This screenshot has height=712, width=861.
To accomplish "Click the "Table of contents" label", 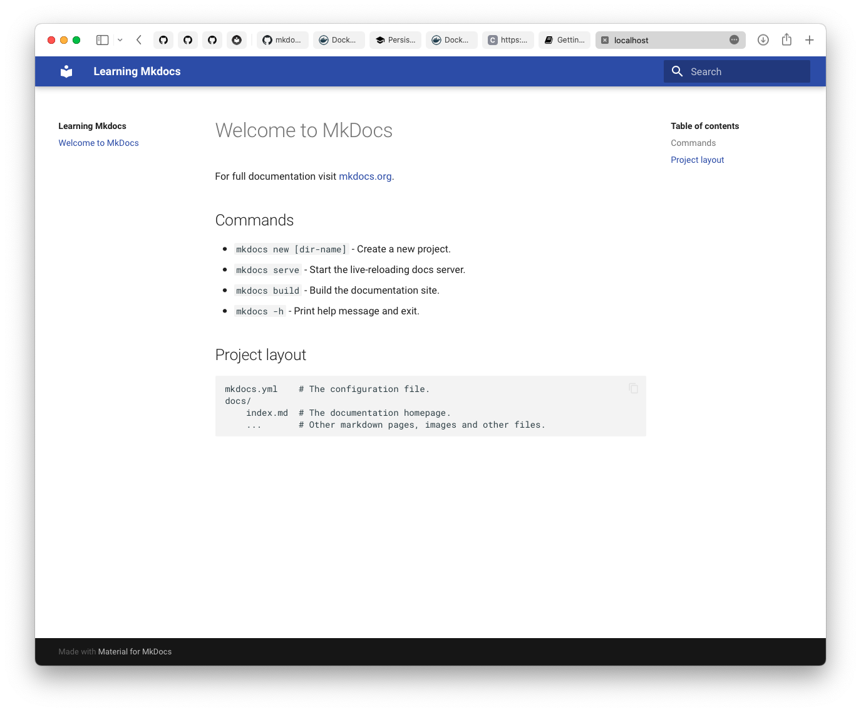I will tap(704, 126).
